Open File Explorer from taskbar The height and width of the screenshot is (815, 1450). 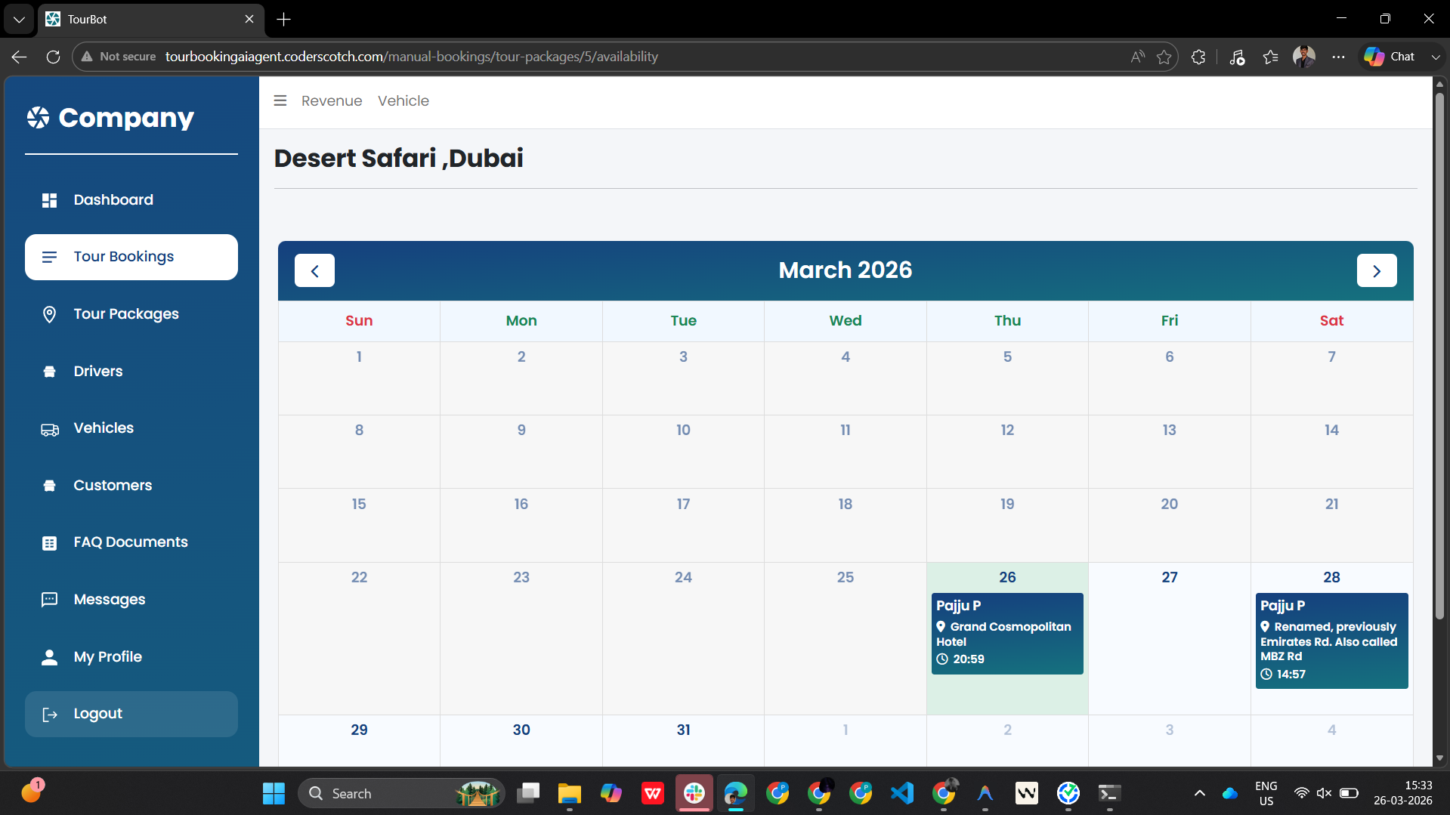(x=569, y=794)
